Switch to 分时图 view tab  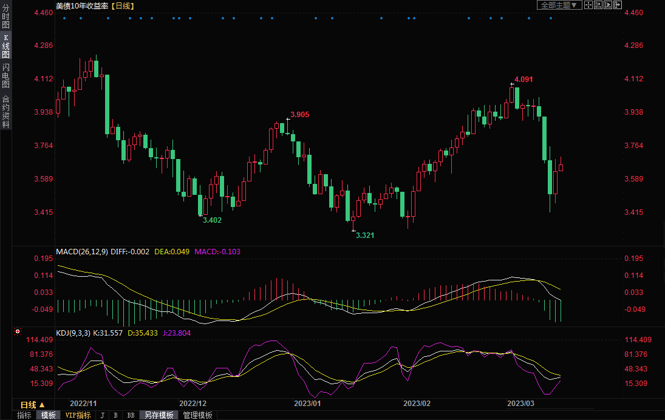pyautogui.click(x=5, y=16)
